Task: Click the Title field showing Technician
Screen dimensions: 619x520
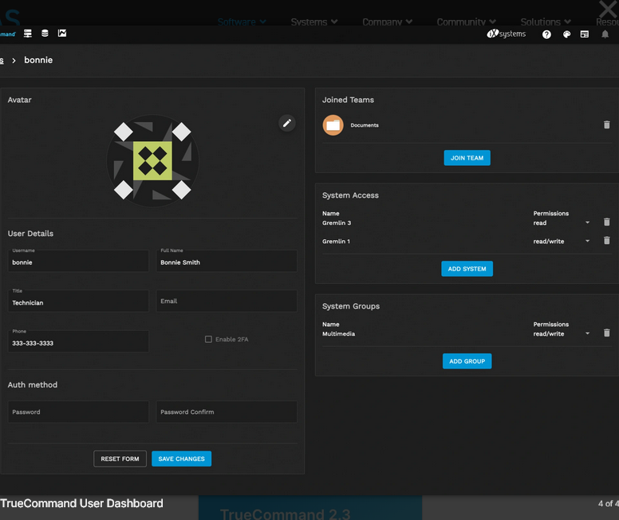Action: tap(78, 301)
